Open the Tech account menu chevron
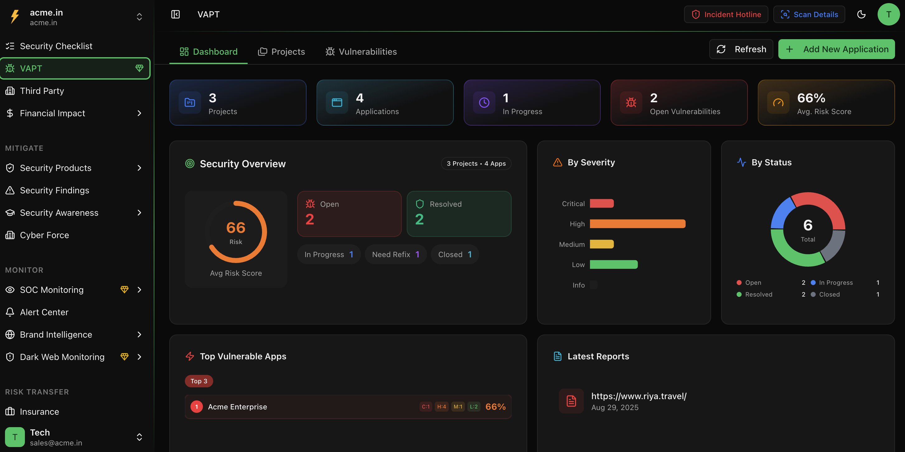Viewport: 905px width, 452px height. tap(139, 437)
